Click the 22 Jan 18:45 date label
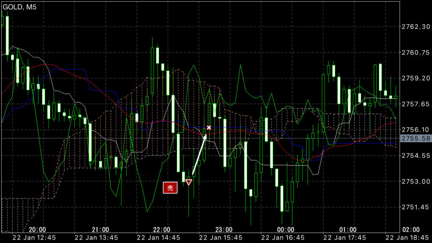 (407, 238)
